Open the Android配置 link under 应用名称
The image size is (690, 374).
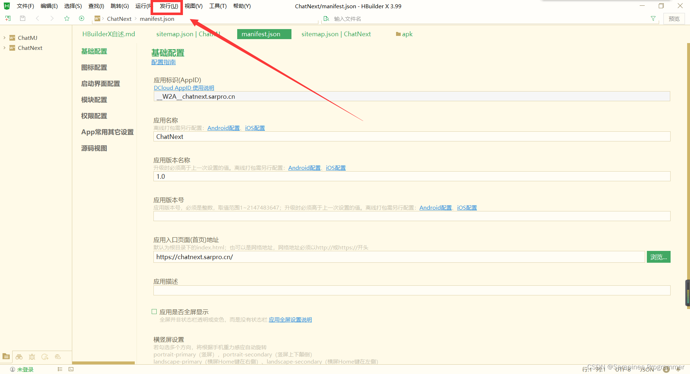(x=224, y=128)
